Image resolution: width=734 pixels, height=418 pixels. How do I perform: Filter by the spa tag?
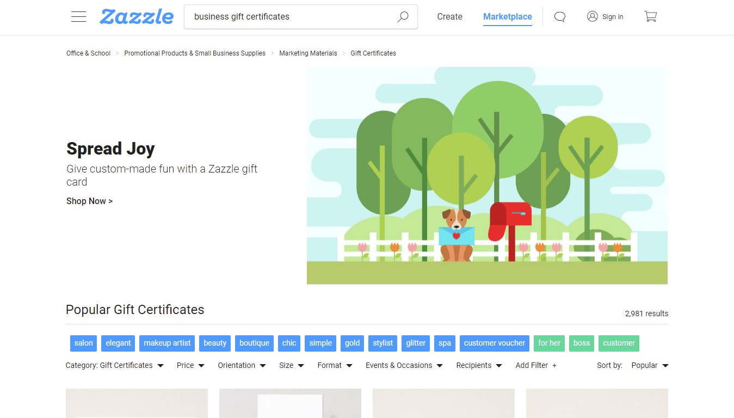[x=445, y=343]
